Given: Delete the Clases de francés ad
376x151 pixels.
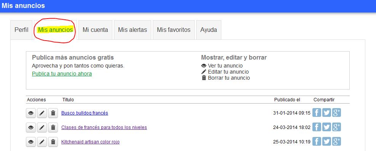Looking at the screenshot, I should (x=53, y=127).
